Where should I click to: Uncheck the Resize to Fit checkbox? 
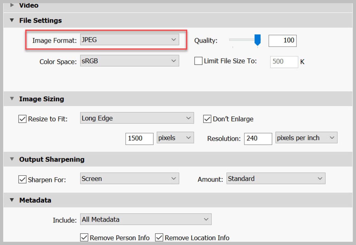[x=22, y=119]
